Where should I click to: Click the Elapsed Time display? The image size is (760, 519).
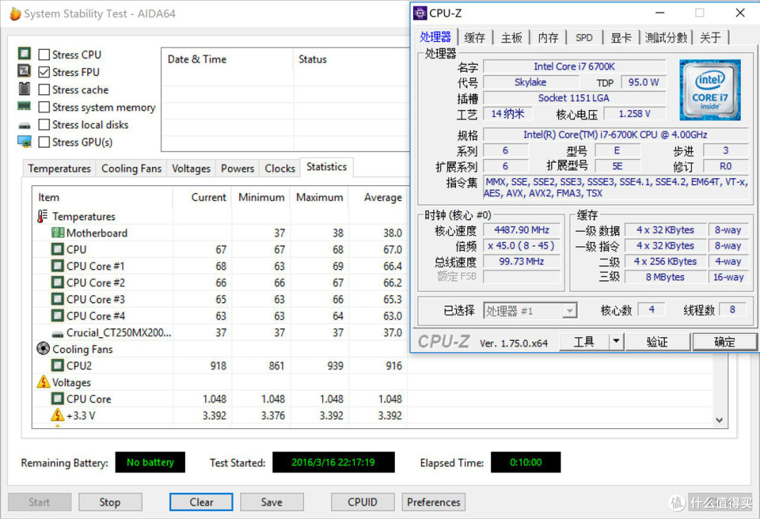[526, 462]
